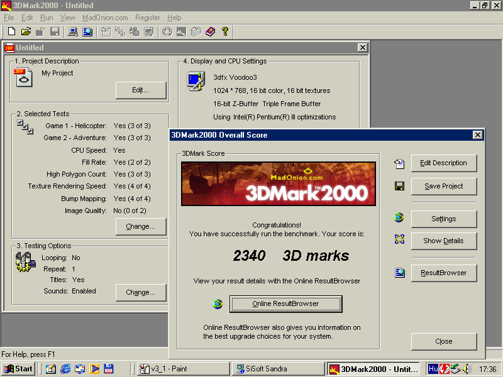Screen dimensions: 503x377
Task: Click 'Bump Mapping:' row label
Action: [x=84, y=199]
